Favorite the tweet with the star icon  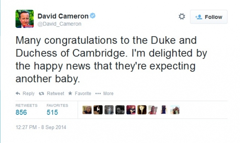point(70,93)
